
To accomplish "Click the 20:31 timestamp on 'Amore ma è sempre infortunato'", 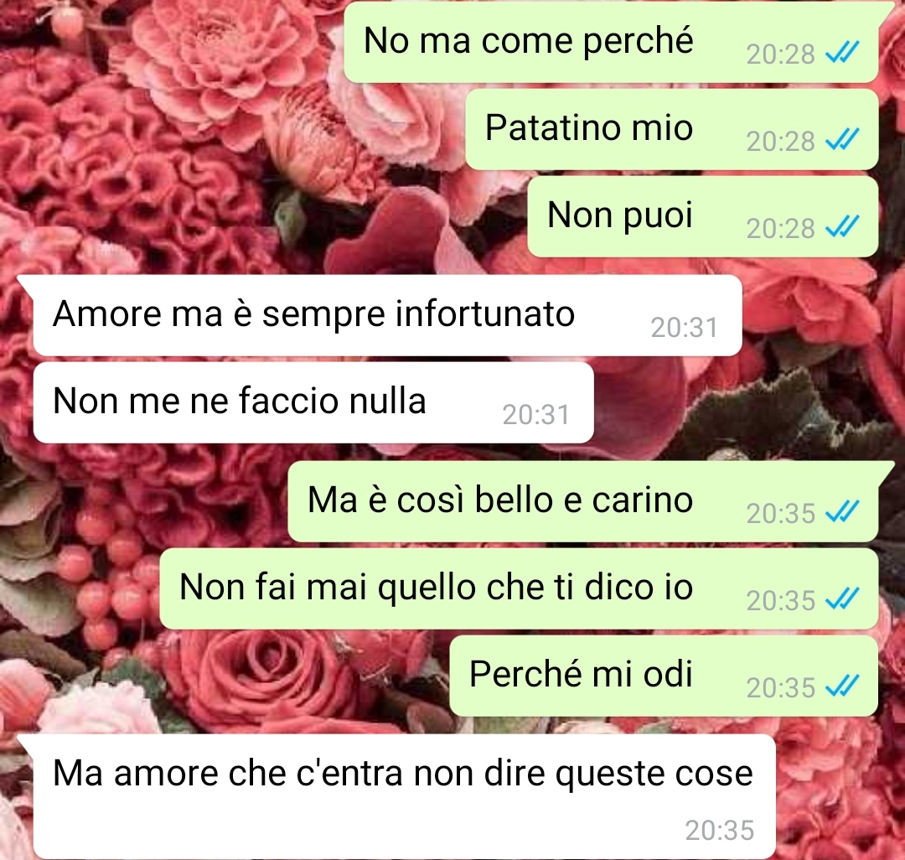I will 685,328.
